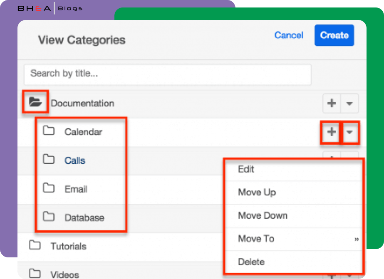384x279 pixels.
Task: Click the Blogs header label
Action: pyautogui.click(x=70, y=9)
